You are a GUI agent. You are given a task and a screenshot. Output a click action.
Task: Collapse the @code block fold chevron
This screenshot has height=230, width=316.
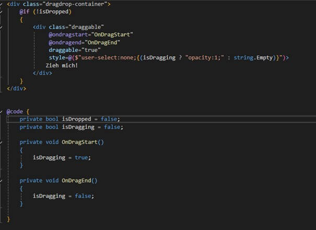pyautogui.click(x=1, y=111)
